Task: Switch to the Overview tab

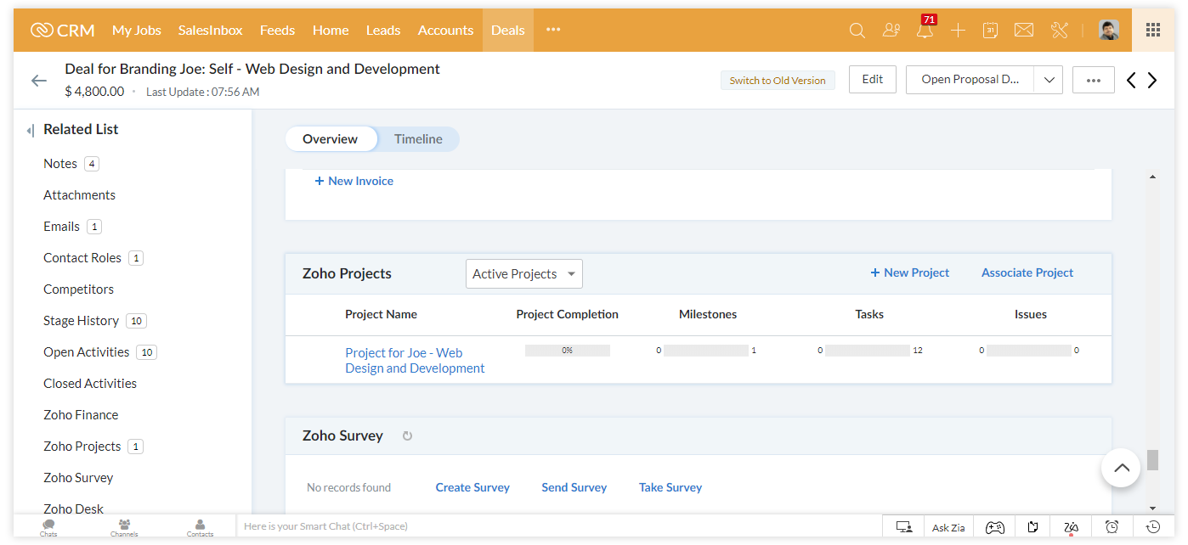Action: point(331,139)
